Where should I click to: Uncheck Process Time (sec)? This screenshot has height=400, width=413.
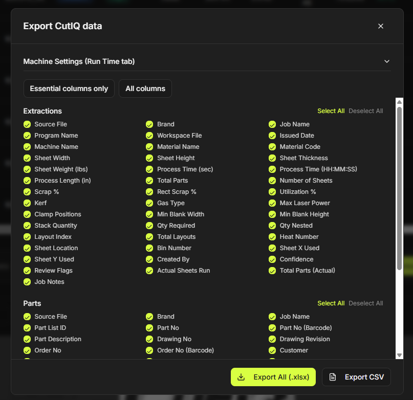tap(149, 169)
